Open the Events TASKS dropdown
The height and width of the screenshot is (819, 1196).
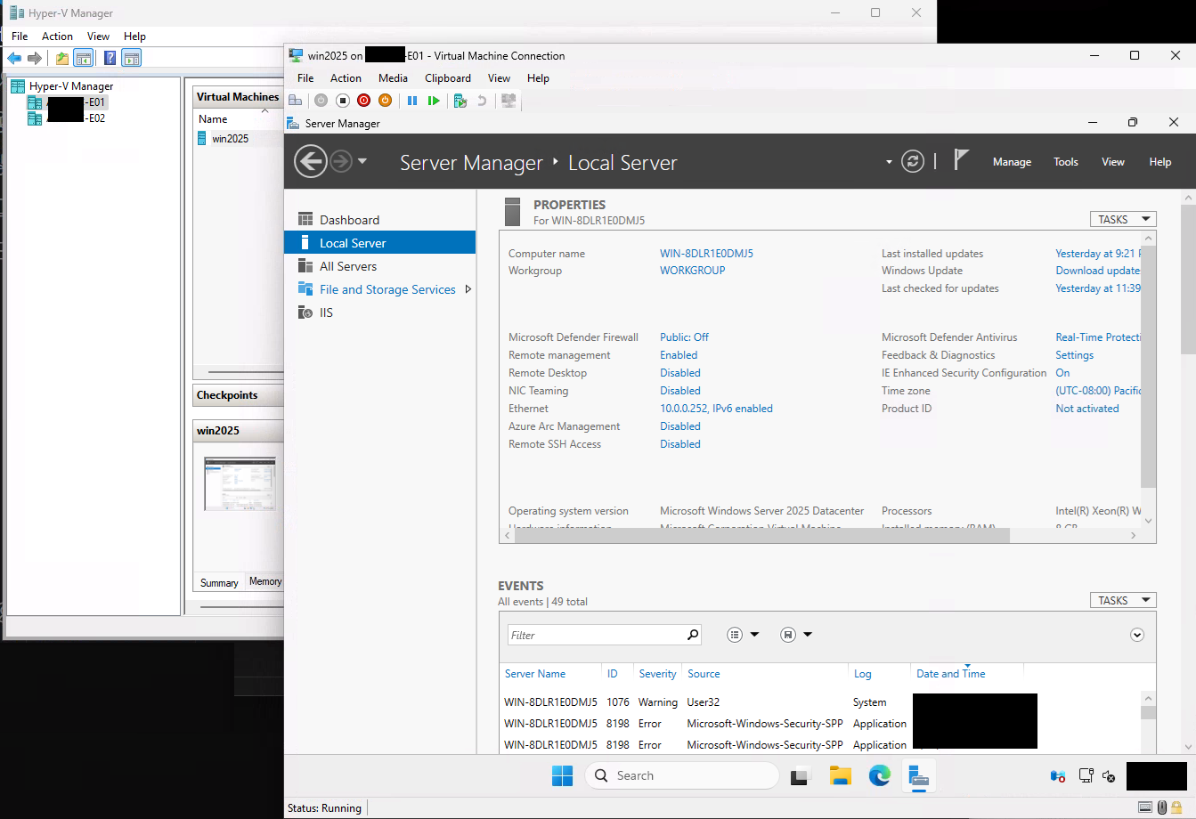1122,600
